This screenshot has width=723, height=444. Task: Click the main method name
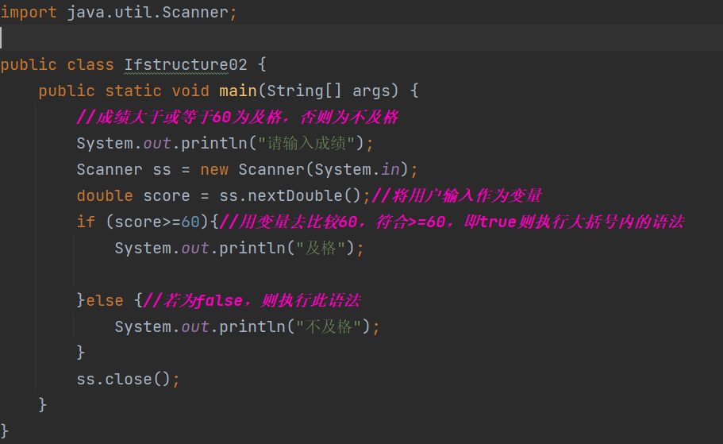(238, 91)
